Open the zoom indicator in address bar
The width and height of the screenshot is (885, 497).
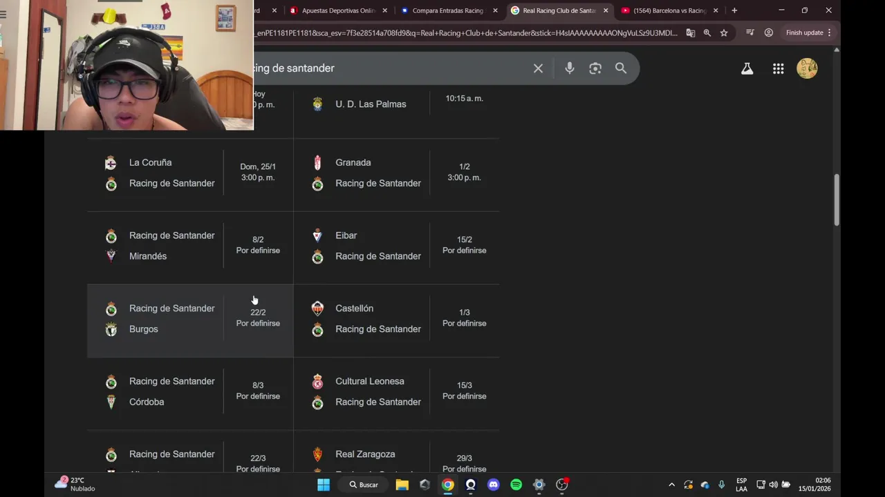[x=707, y=32]
